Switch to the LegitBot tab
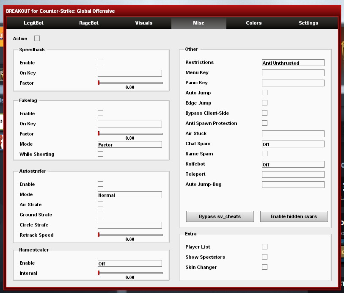This screenshot has height=293, width=344. tap(33, 23)
